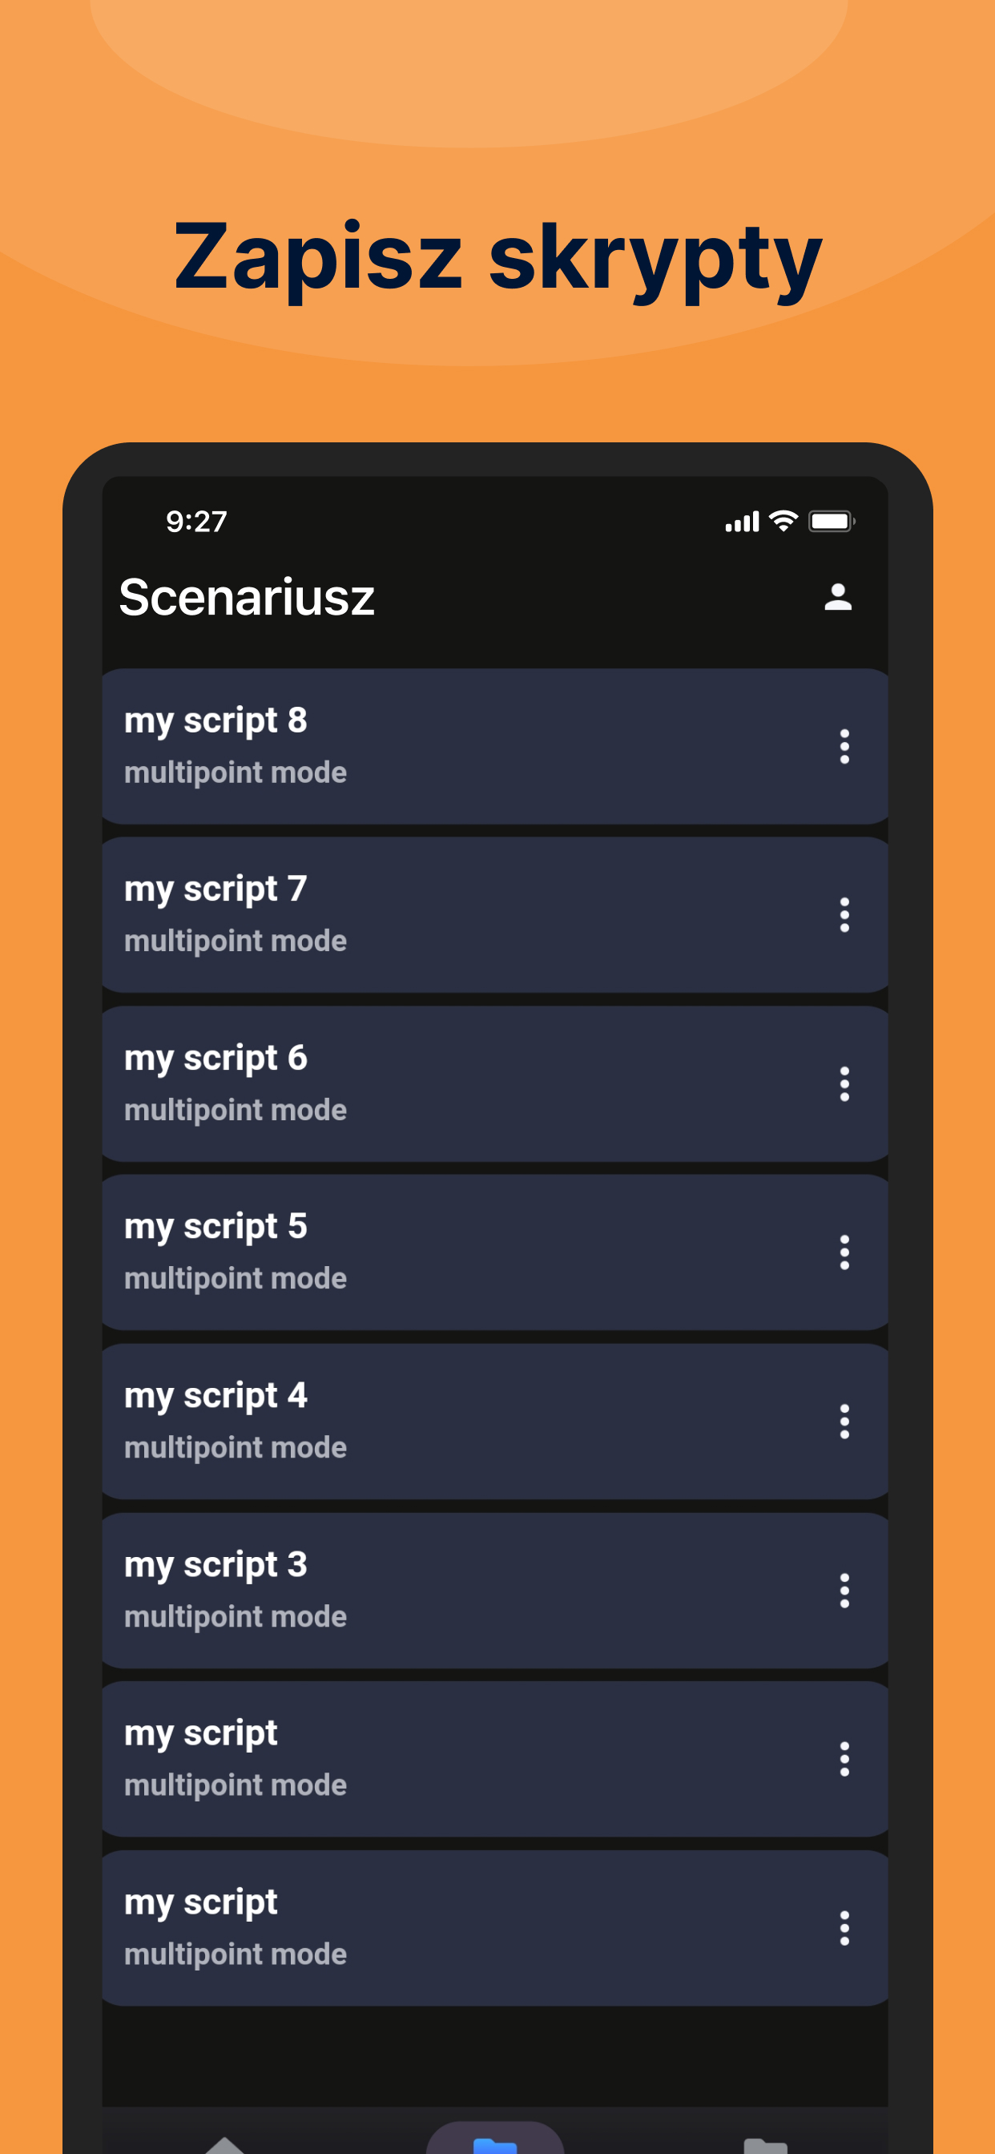The image size is (995, 2154).
Task: Expand actions menu for my script 4
Action: click(x=844, y=1422)
